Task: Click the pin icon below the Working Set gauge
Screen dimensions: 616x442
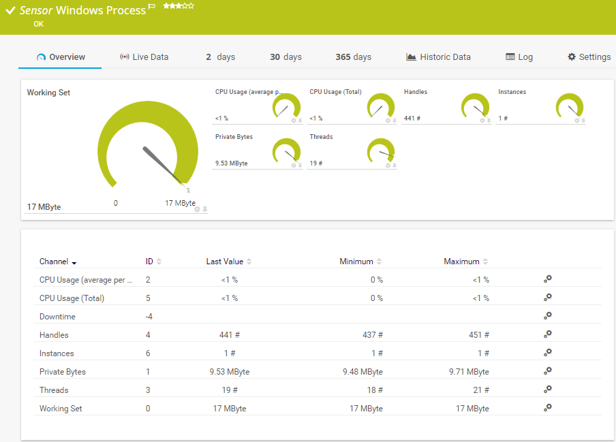Action: pos(205,209)
